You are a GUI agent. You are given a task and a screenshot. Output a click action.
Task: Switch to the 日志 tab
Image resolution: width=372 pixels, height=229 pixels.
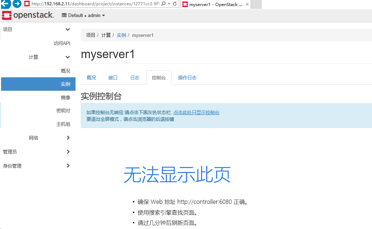point(134,77)
